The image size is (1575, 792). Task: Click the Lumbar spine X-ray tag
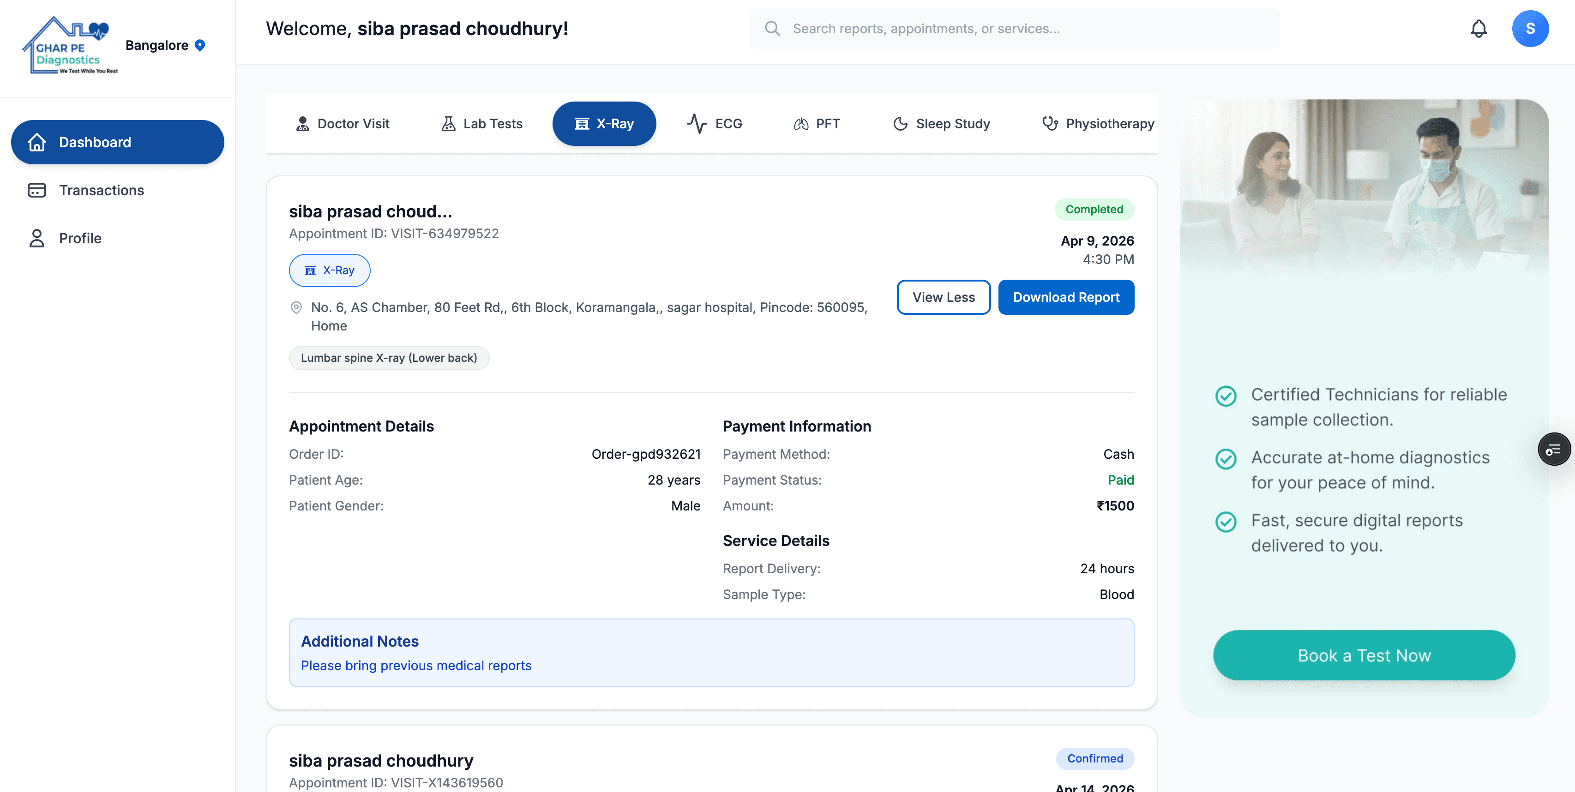[x=389, y=358]
